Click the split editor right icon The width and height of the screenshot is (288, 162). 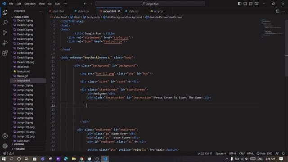coord(278,11)
